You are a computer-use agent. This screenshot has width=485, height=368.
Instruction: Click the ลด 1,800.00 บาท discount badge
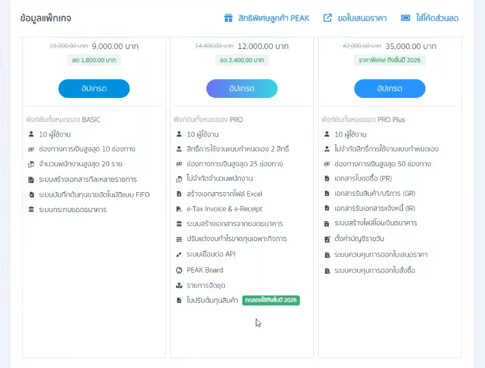coord(94,60)
